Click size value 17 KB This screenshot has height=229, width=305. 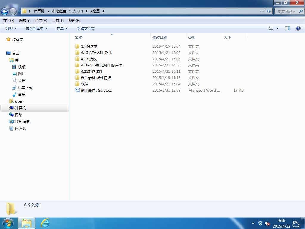click(x=239, y=90)
